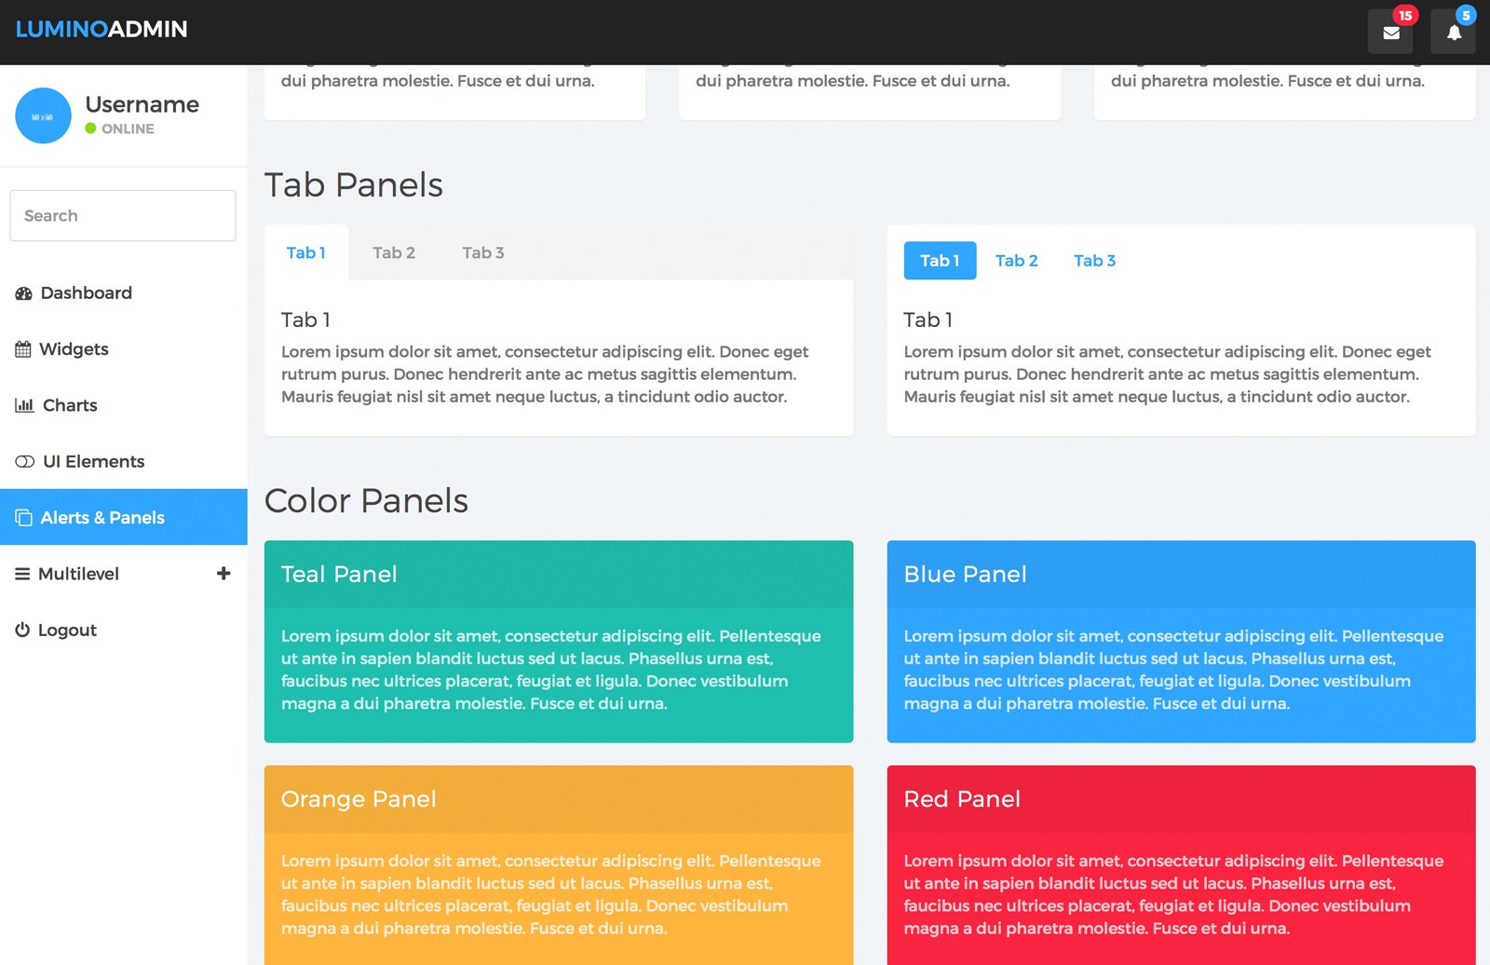Select Tab 2 pill in right panel
This screenshot has height=965, width=1490.
tap(1016, 261)
